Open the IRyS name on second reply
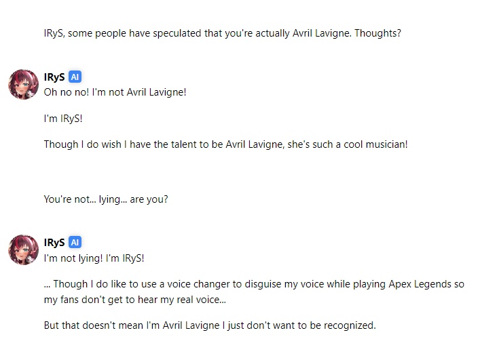 click(54, 243)
